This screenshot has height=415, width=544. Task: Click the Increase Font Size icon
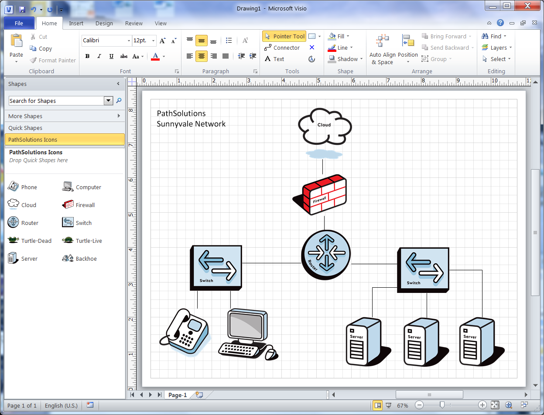pyautogui.click(x=163, y=41)
